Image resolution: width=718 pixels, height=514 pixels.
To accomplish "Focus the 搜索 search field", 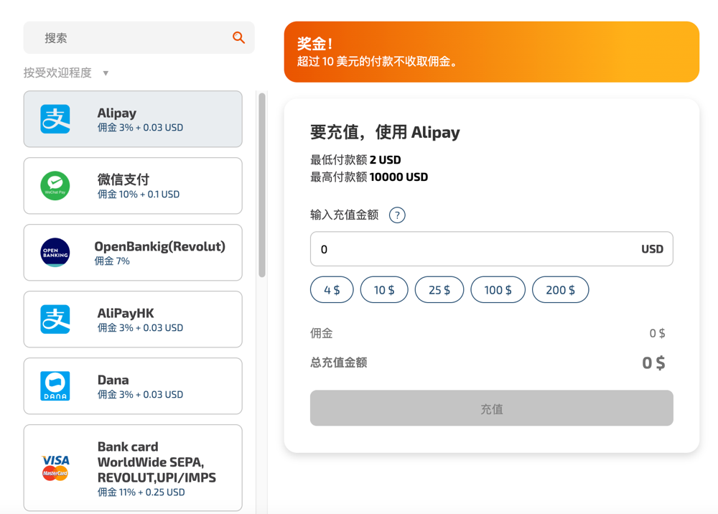I will coord(139,37).
